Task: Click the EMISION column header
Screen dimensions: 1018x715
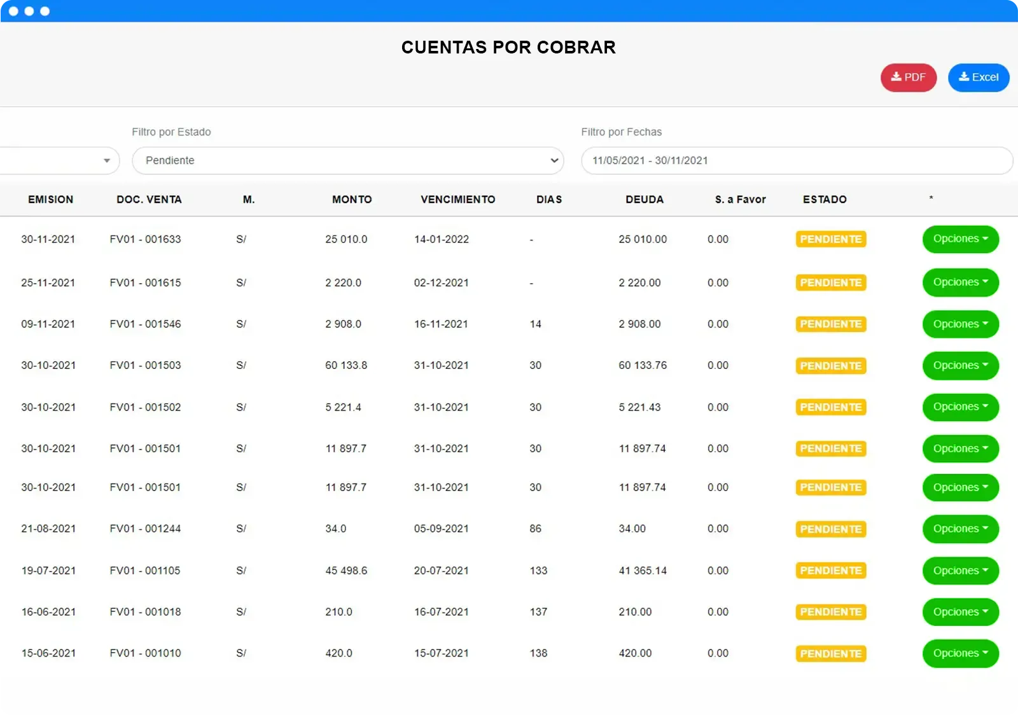Action: (x=50, y=200)
